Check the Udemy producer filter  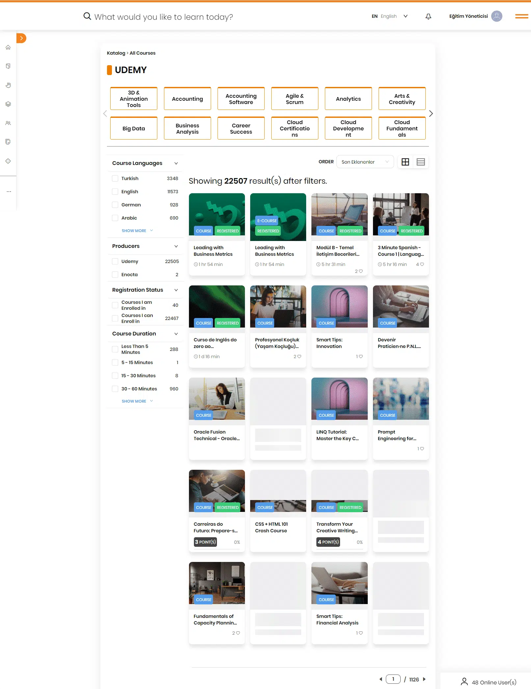(x=115, y=261)
